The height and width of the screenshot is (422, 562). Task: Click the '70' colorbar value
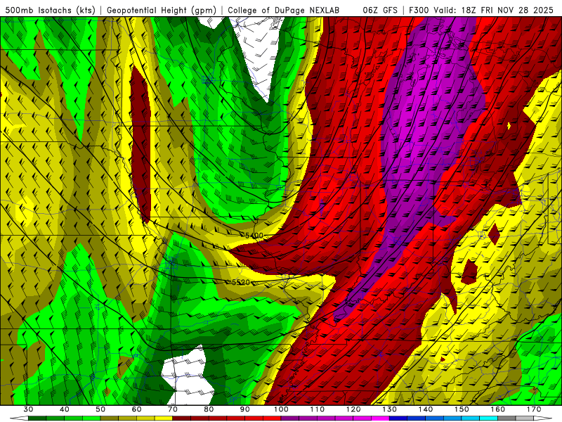pyautogui.click(x=173, y=409)
